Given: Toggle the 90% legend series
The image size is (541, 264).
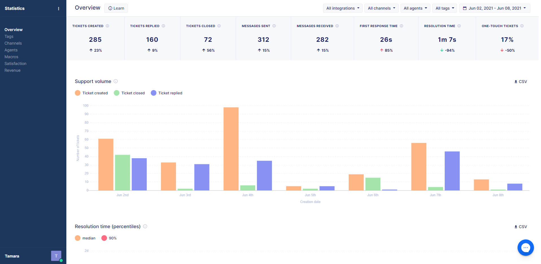Looking at the screenshot, I should click(109, 238).
